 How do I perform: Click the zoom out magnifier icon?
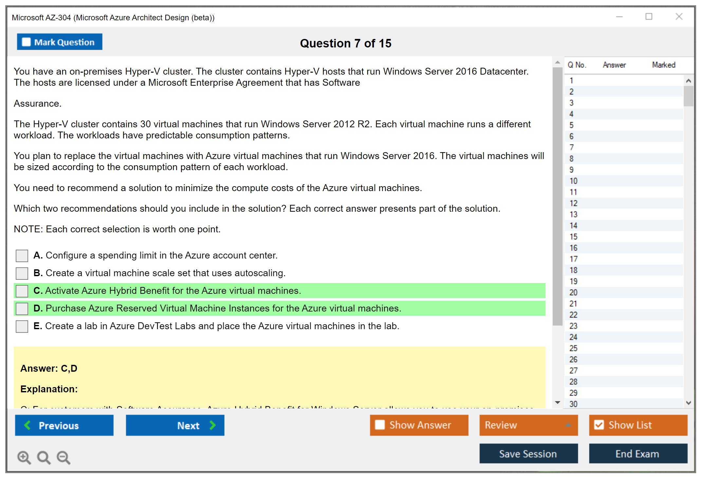pyautogui.click(x=63, y=457)
